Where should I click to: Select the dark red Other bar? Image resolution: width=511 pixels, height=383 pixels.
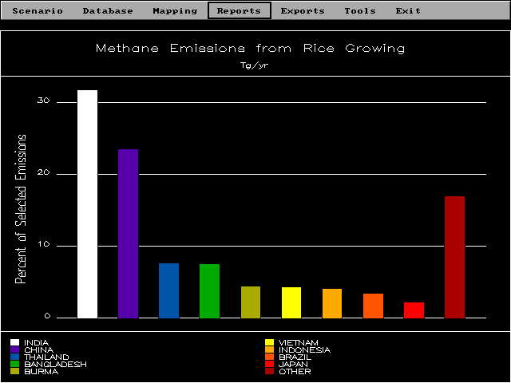coord(454,257)
